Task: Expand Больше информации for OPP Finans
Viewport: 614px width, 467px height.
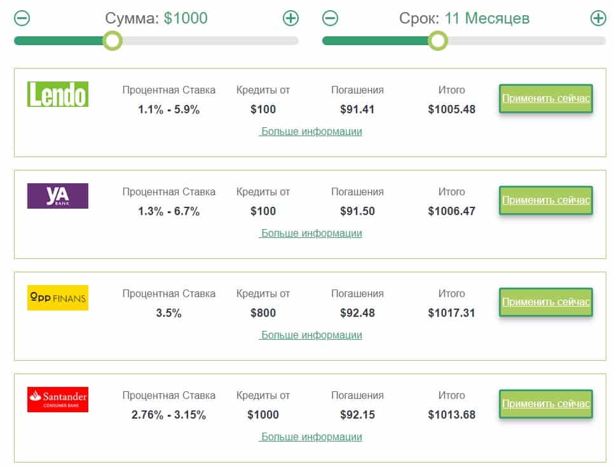Action: point(311,335)
